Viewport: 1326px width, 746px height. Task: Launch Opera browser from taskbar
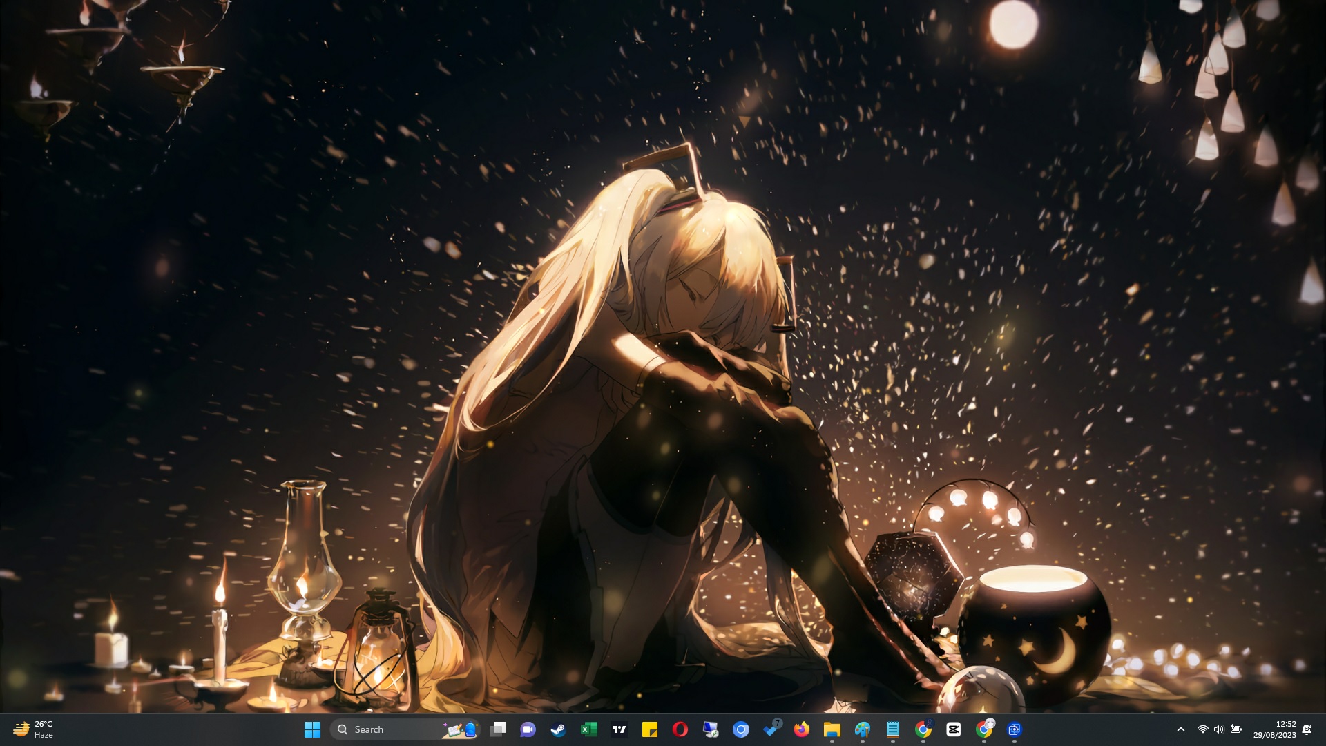pos(680,729)
